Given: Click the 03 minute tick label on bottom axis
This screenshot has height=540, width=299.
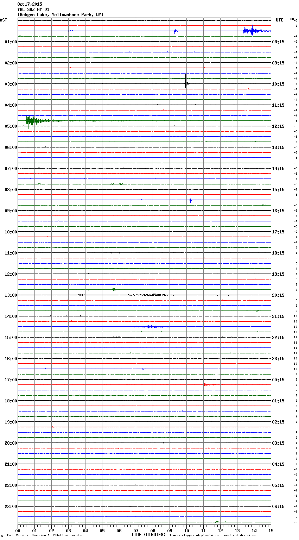Looking at the screenshot, I should tap(68, 530).
